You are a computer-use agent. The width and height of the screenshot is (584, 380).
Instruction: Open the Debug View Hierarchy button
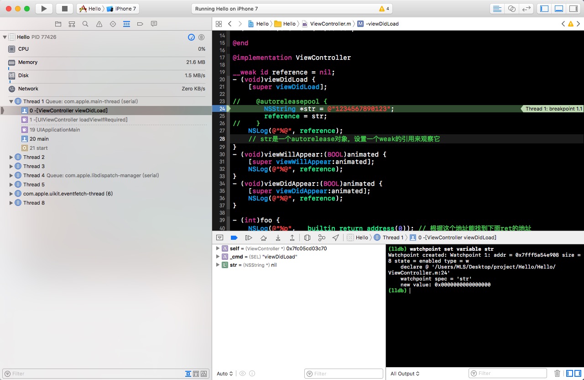click(307, 237)
